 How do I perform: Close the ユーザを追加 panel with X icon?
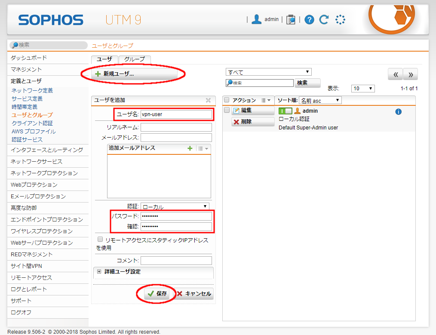208,100
